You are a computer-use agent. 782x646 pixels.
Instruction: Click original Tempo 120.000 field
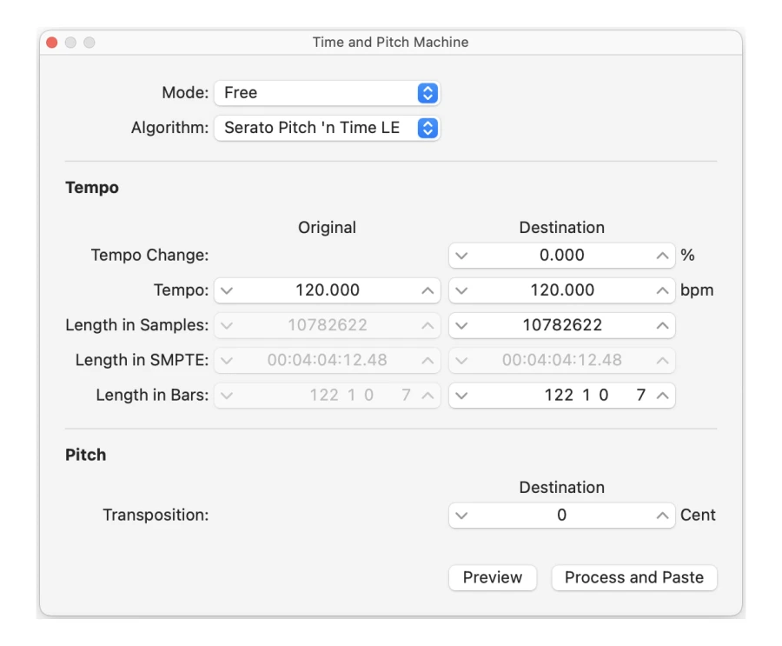328,290
